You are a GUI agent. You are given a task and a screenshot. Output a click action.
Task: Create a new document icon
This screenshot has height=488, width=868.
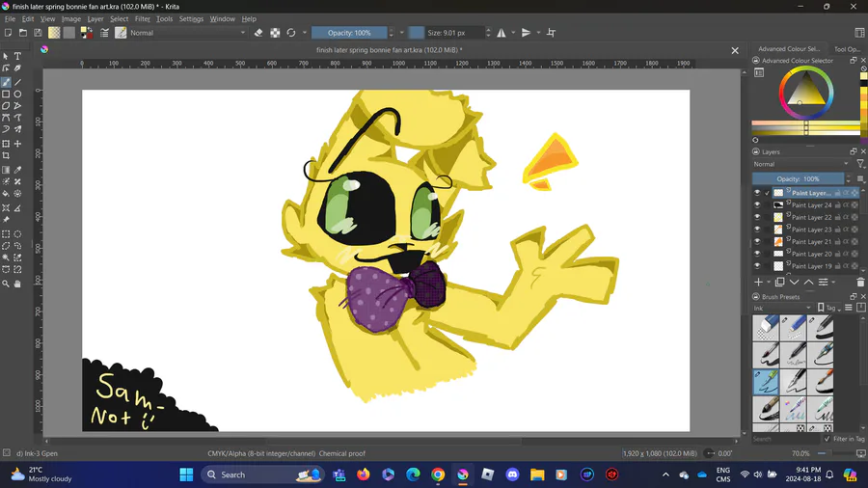(x=9, y=33)
